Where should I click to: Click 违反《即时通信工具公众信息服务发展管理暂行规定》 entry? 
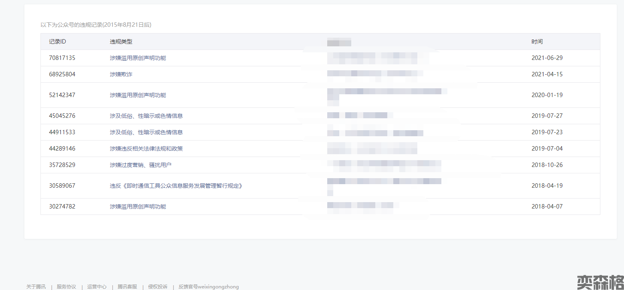[176, 186]
